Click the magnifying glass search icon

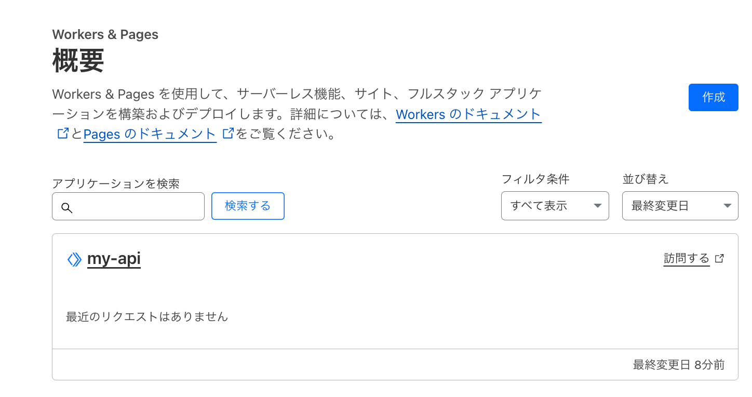(67, 207)
